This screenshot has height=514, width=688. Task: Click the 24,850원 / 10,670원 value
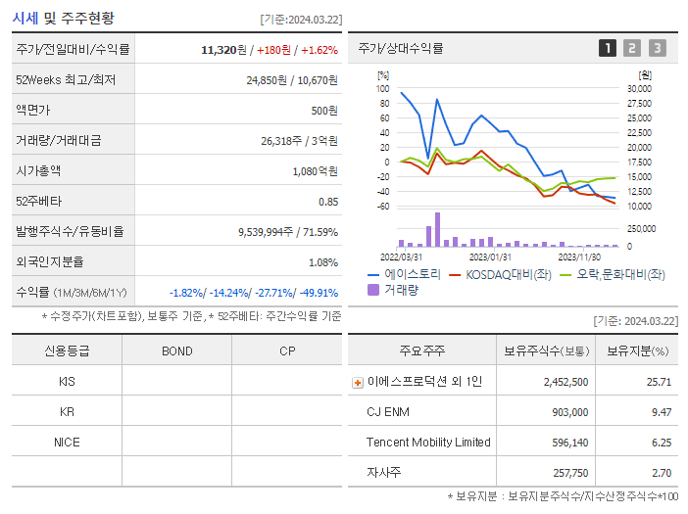click(292, 80)
